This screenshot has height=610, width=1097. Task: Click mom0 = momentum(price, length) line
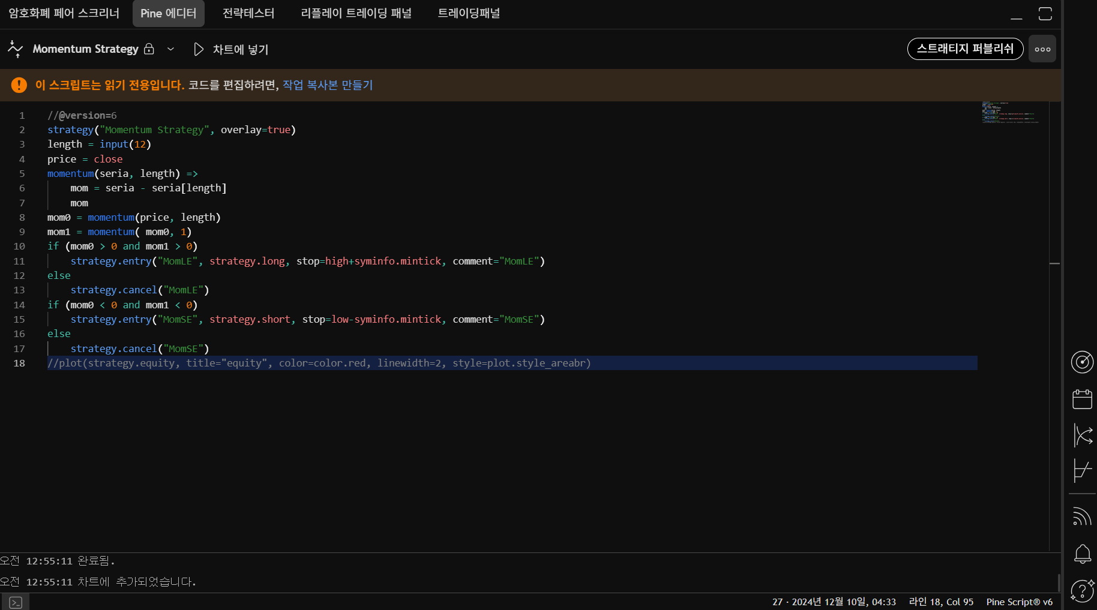[134, 217]
